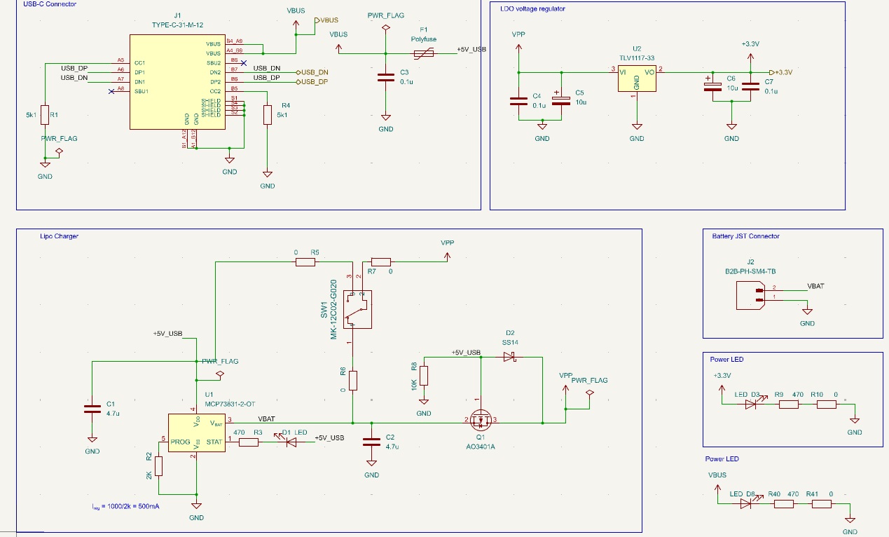Select vertical resistor R6
The width and height of the screenshot is (889, 537).
click(x=353, y=380)
